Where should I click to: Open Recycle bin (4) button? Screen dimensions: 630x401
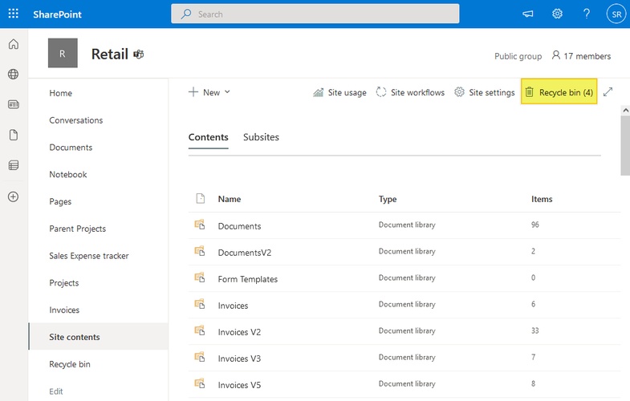point(559,92)
